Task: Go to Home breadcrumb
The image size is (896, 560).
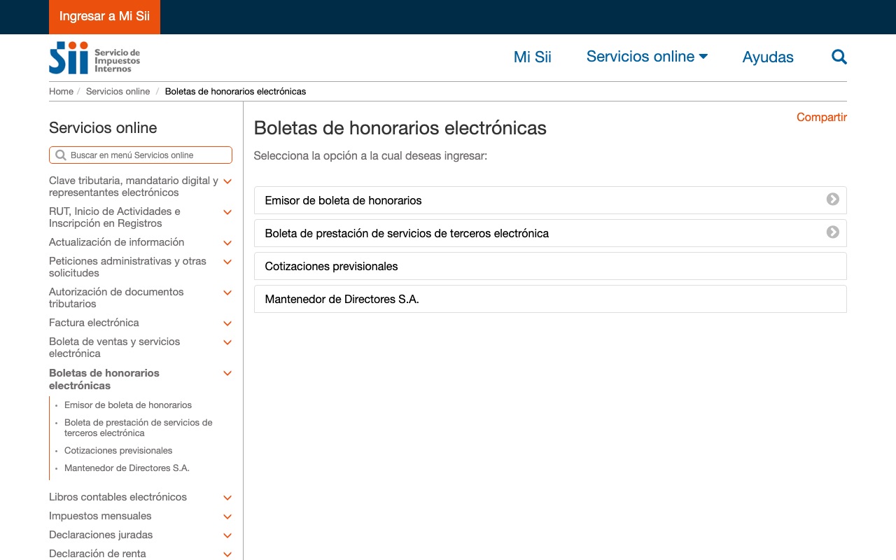Action: click(61, 91)
